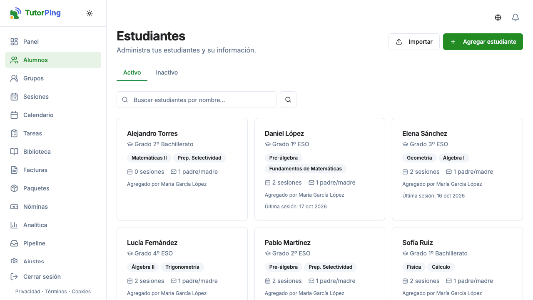Click the Biblioteca book icon
Screen dimensions: 533x300
click(14, 152)
